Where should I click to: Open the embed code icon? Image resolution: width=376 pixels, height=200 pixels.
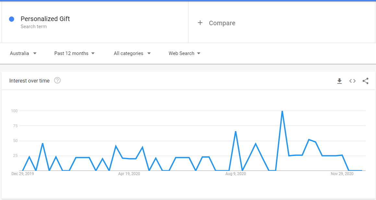pyautogui.click(x=352, y=81)
